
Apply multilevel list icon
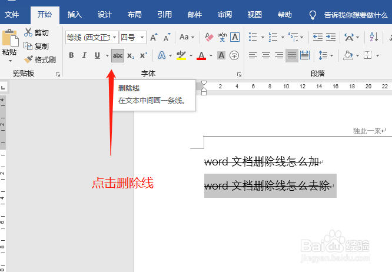[x=293, y=37]
